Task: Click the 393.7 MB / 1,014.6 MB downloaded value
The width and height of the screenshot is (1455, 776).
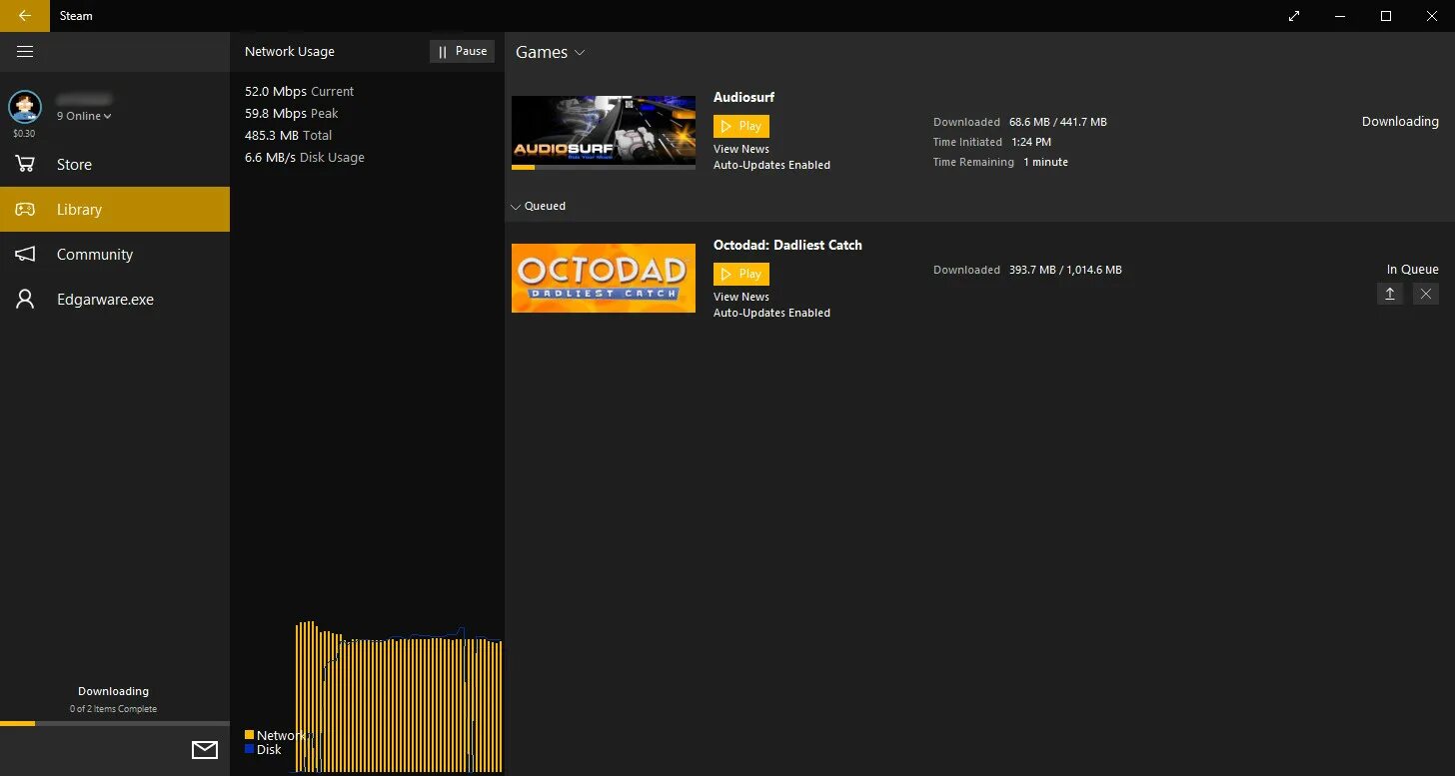Action: 1065,271
